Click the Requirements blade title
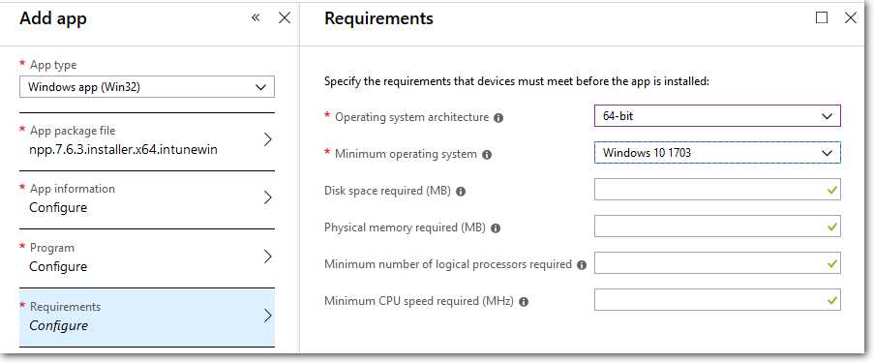This screenshot has width=874, height=363. click(378, 19)
